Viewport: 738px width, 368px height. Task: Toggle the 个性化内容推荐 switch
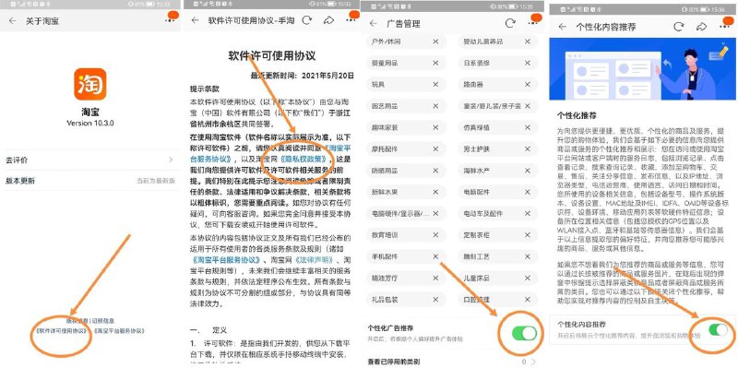719,330
